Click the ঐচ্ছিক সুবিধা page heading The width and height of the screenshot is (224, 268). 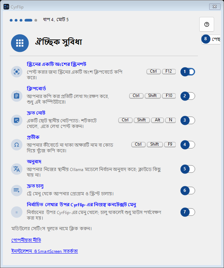coord(59,42)
